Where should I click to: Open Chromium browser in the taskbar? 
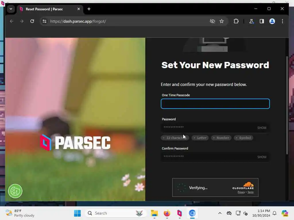tap(192, 213)
